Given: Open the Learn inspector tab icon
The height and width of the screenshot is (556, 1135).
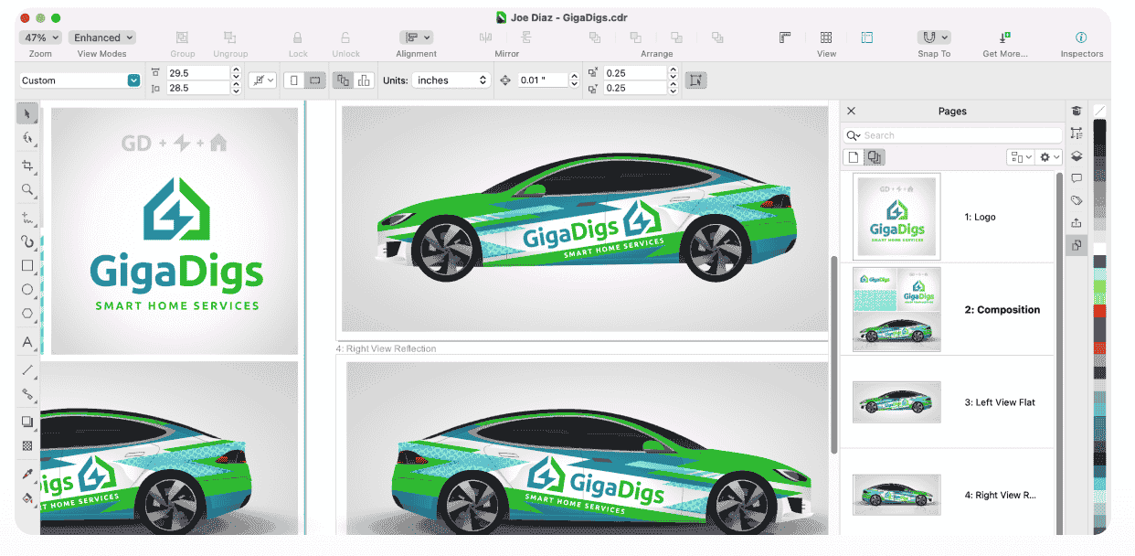Looking at the screenshot, I should 1077,111.
